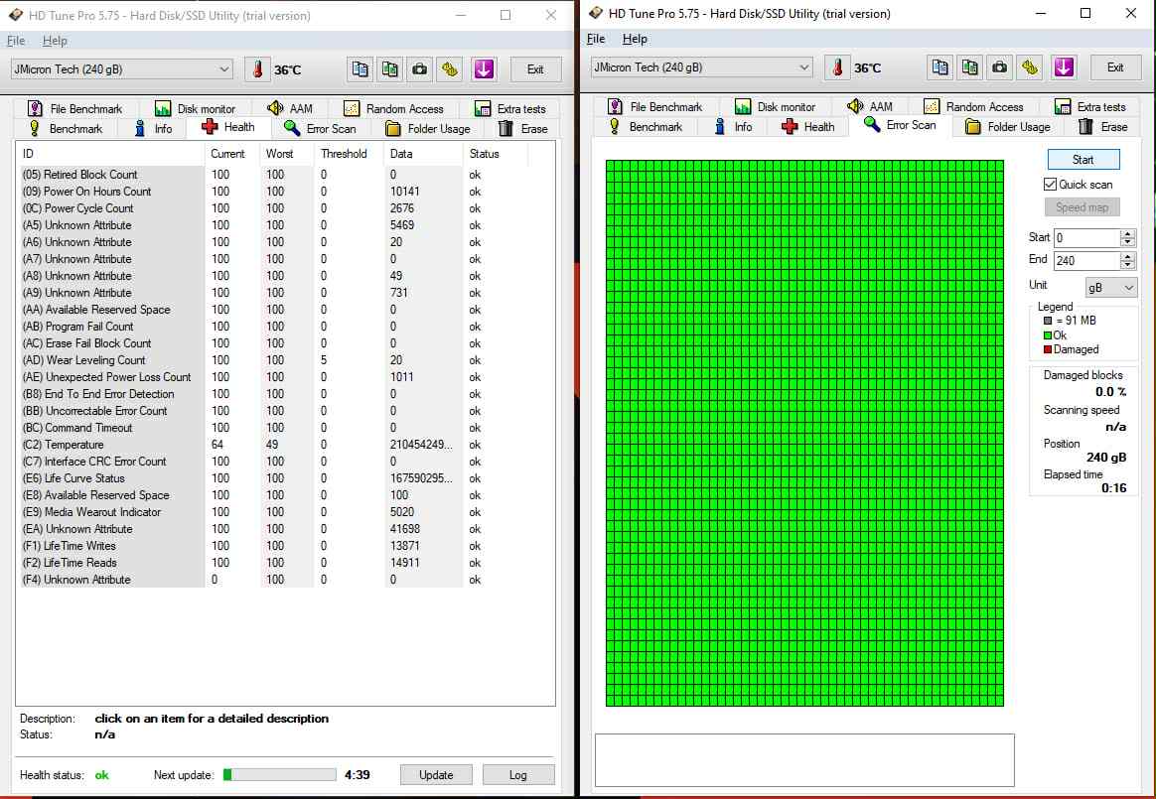Click the Update button
Image resolution: width=1156 pixels, height=799 pixels.
[436, 774]
